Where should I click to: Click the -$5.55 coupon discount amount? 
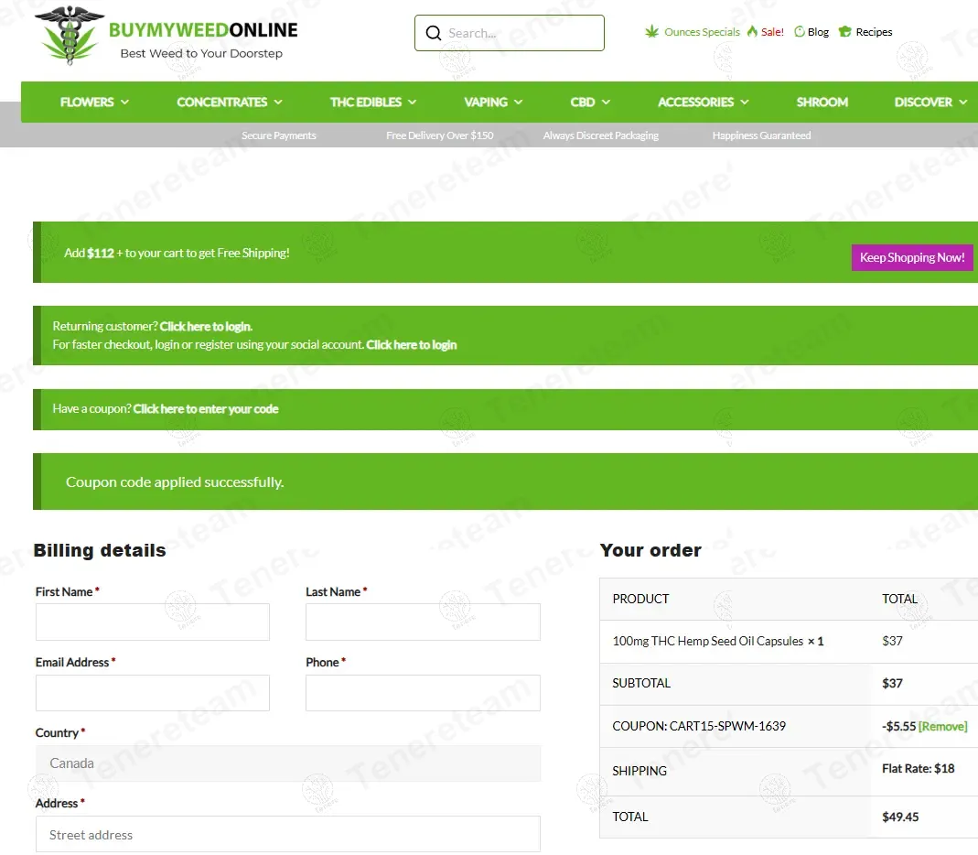(898, 727)
